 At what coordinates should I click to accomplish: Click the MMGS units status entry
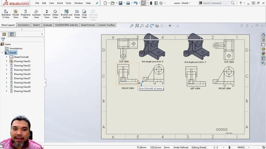(241, 147)
